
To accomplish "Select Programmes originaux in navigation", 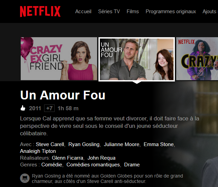I will (171, 11).
